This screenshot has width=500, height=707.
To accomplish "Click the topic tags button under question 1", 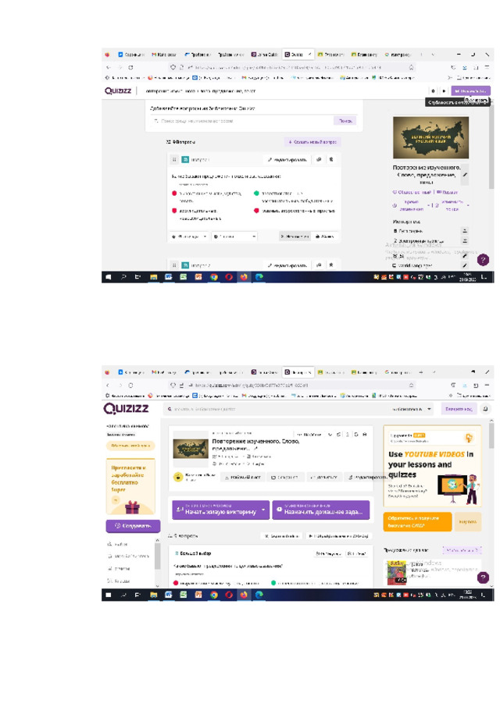I will pyautogui.click(x=295, y=236).
